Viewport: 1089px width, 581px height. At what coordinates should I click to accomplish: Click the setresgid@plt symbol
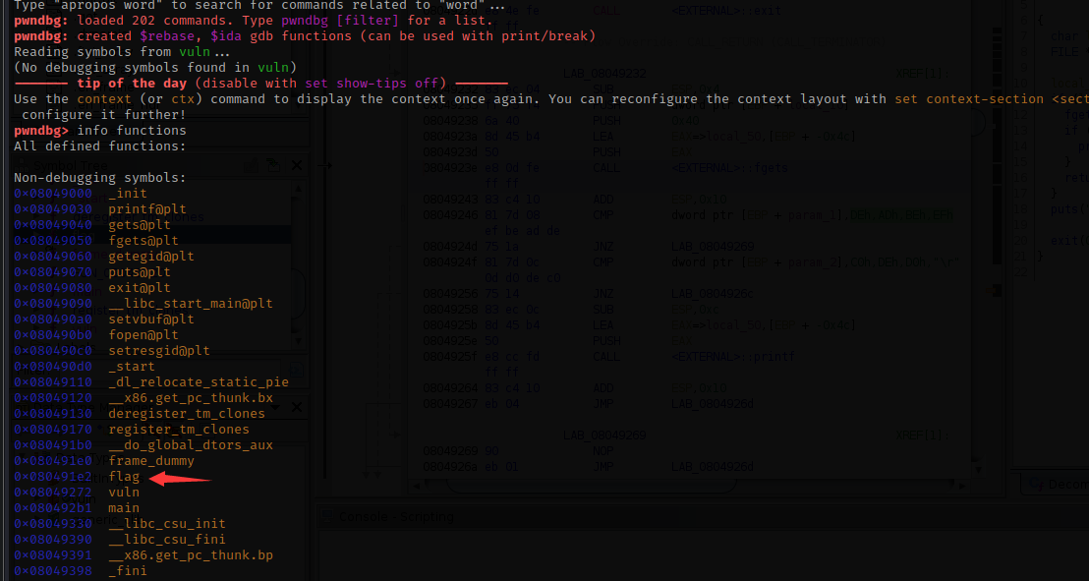(159, 350)
